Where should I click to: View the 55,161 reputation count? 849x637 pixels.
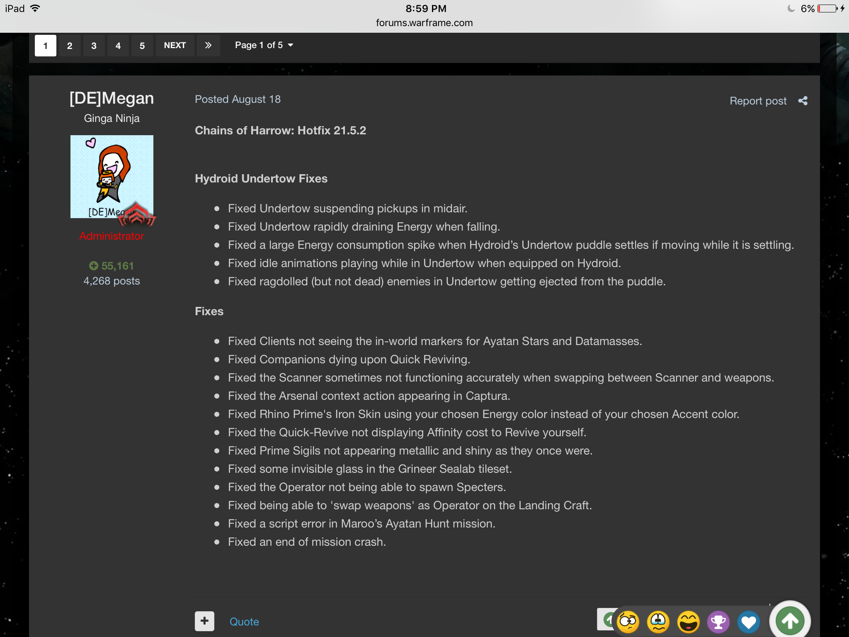112,266
